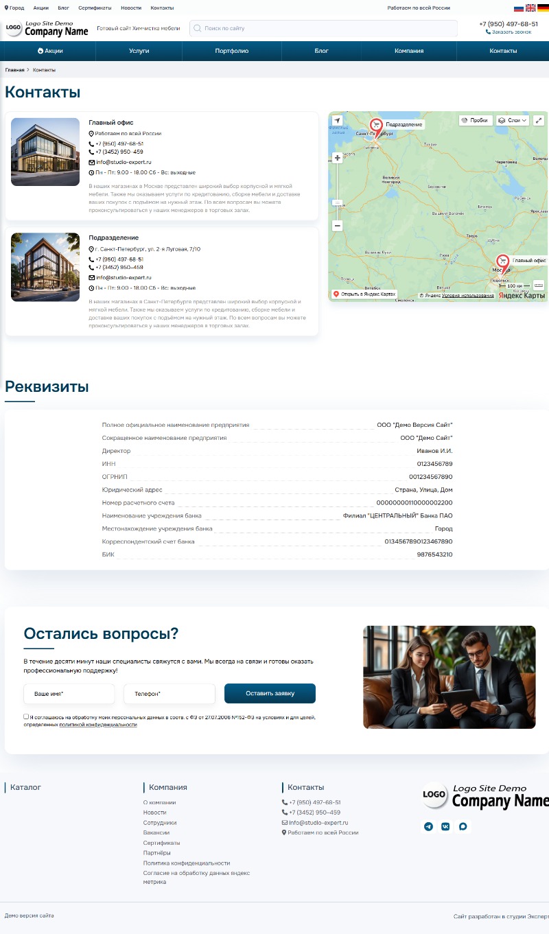This screenshot has width=549, height=934.
Task: Open 'Новости' link in top utility bar
Action: (x=131, y=8)
